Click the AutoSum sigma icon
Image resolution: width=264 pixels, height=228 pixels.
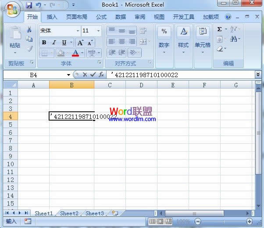pyautogui.click(x=220, y=29)
